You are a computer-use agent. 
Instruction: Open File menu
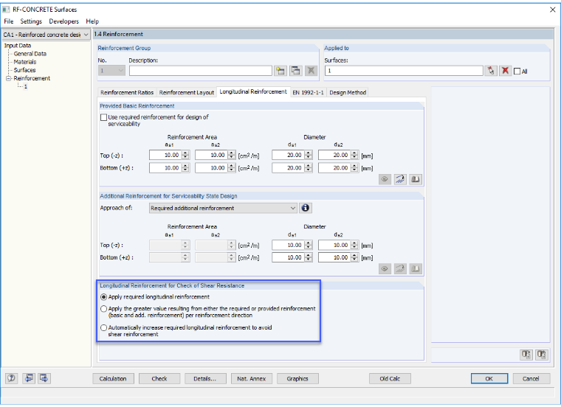point(9,21)
